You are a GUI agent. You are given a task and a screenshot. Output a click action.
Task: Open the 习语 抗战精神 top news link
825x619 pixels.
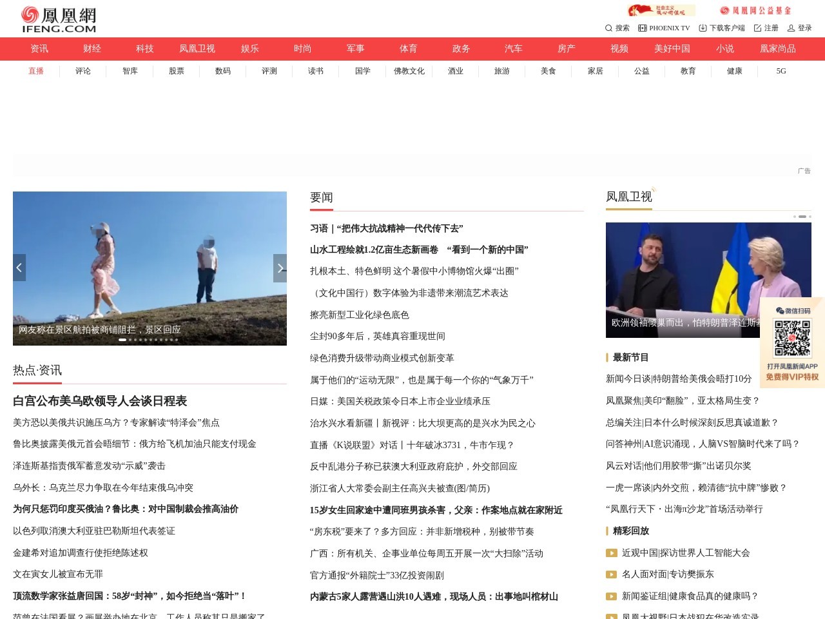[386, 228]
